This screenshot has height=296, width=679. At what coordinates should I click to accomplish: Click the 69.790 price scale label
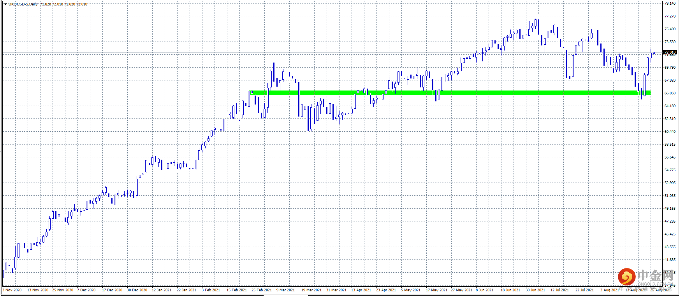(x=670, y=67)
